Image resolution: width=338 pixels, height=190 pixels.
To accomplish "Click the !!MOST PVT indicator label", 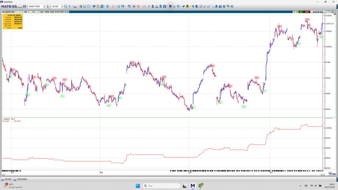I will click(x=8, y=119).
